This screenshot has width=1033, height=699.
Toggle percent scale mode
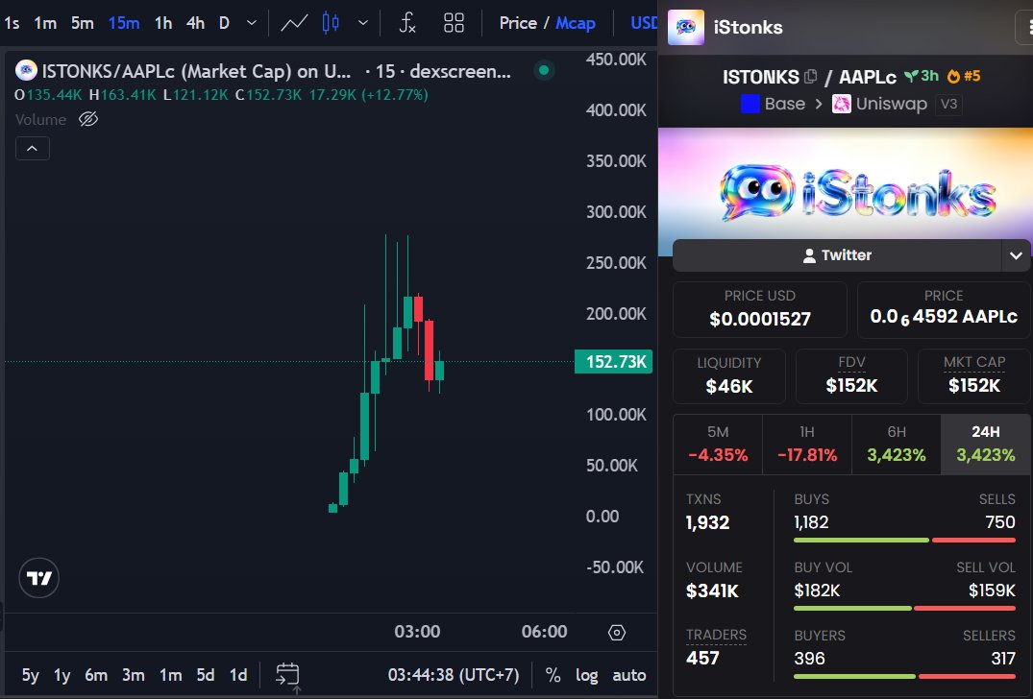pyautogui.click(x=553, y=675)
